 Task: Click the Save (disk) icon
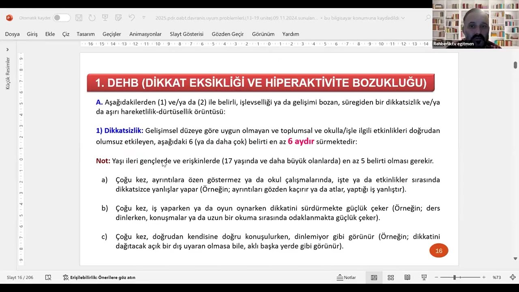pos(79,18)
